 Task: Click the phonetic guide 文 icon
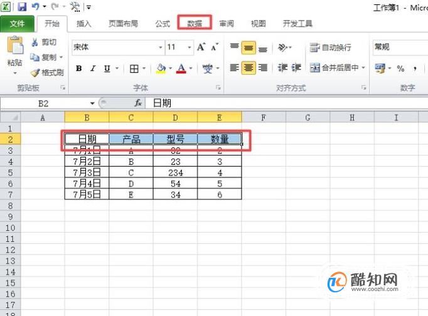point(208,68)
